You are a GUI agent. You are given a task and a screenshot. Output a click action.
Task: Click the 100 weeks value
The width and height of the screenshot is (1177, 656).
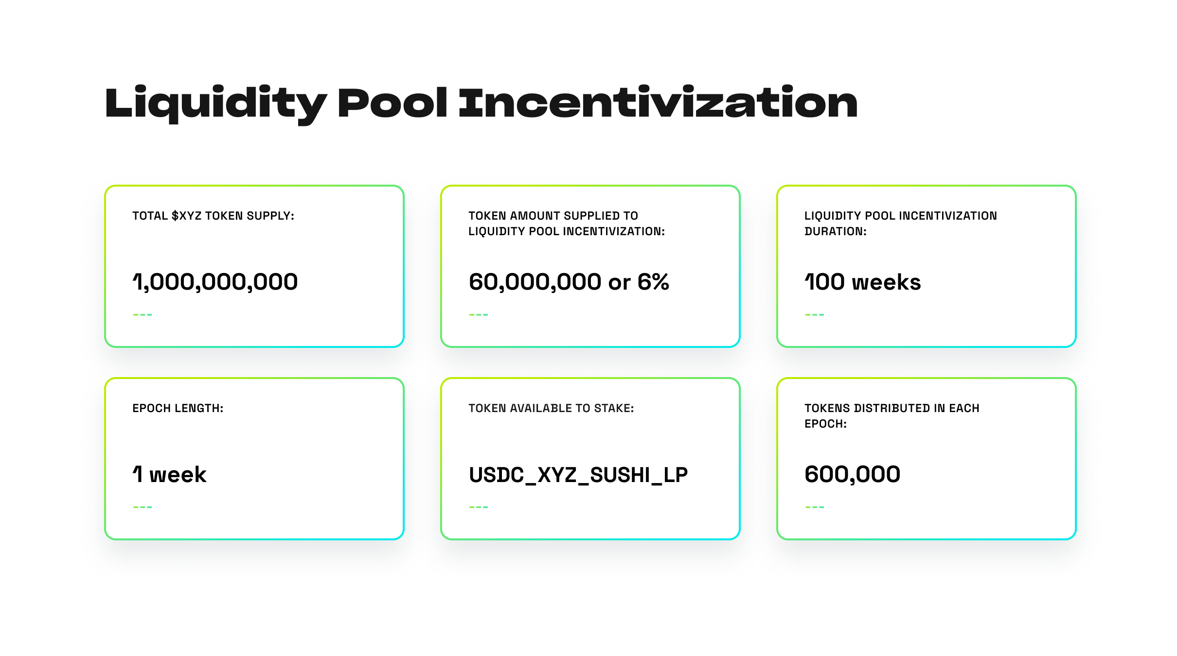[863, 282]
